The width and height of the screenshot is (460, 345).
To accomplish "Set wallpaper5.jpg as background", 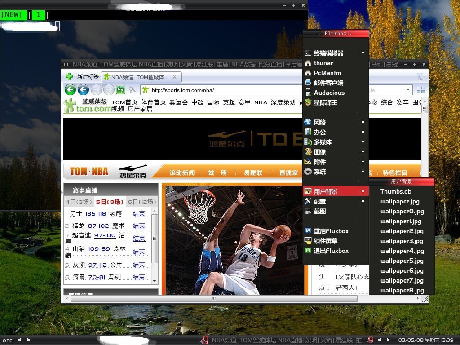I will 401,261.
